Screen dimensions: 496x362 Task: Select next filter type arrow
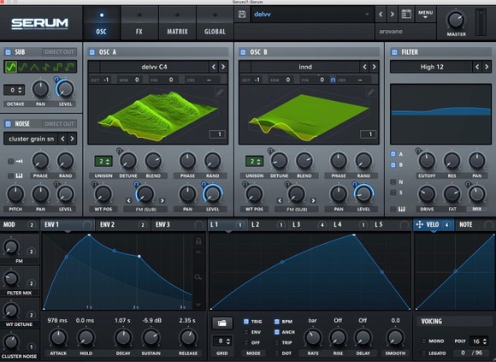[x=487, y=67]
